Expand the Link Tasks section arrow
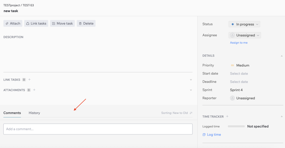The width and height of the screenshot is (285, 148). pyautogui.click(x=191, y=80)
